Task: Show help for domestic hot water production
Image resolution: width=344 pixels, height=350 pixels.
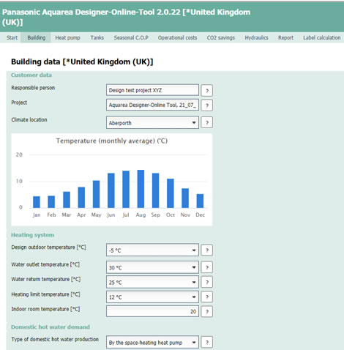Action: coord(207,343)
